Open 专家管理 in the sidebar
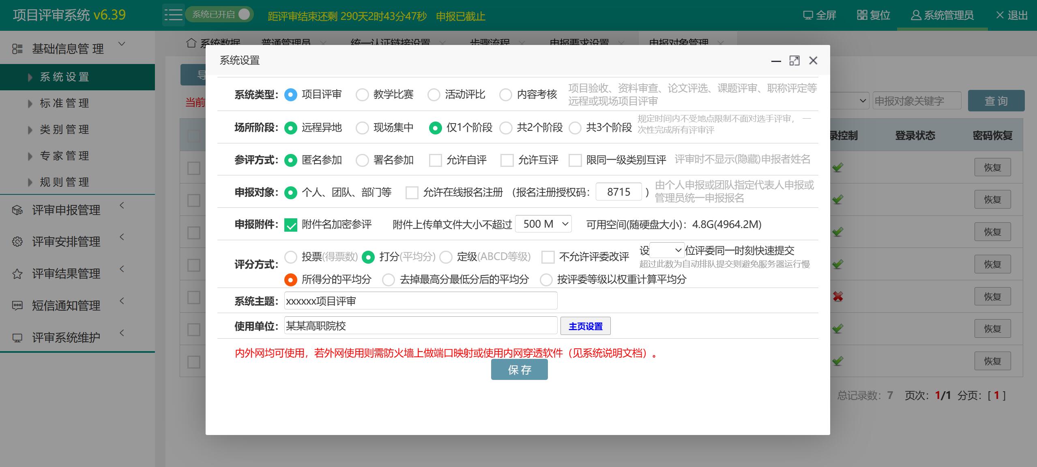This screenshot has width=1037, height=467. (x=64, y=156)
